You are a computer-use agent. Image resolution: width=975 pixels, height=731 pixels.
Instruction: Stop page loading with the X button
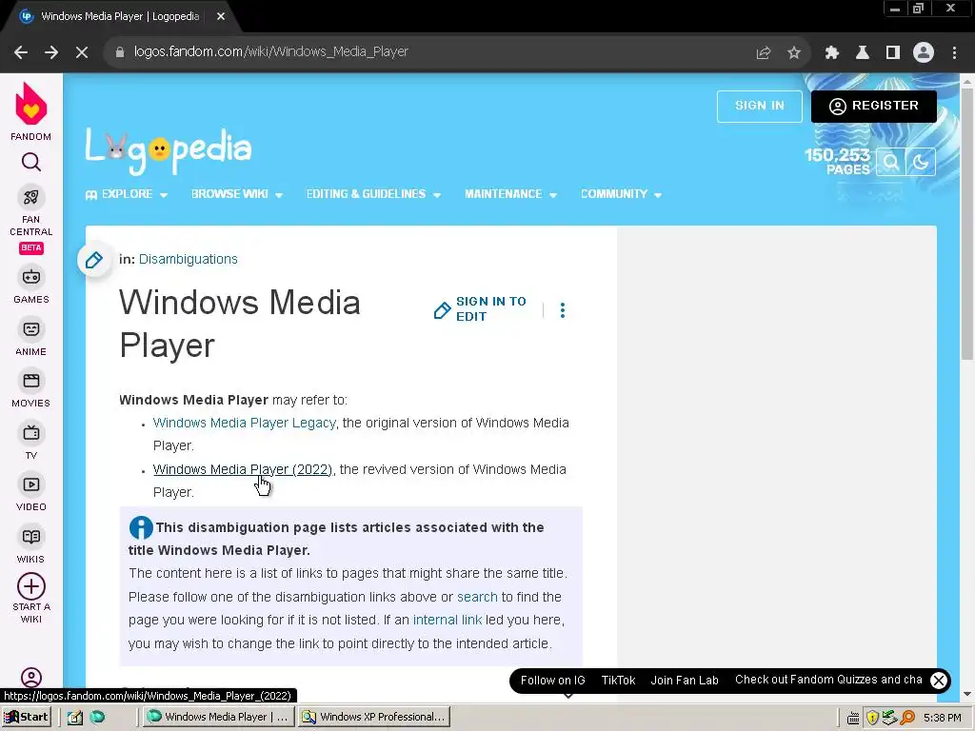82,52
